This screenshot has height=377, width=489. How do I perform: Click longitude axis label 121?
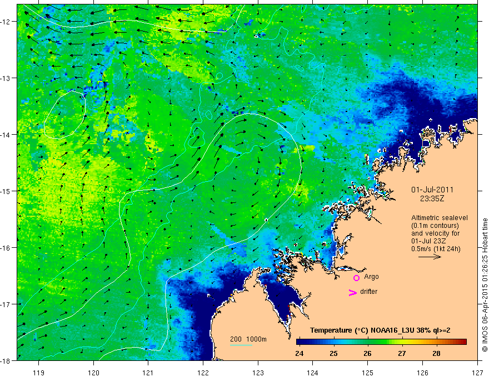tap(148, 373)
